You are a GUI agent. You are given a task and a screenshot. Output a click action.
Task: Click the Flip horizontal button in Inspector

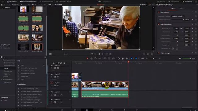pos(173,48)
